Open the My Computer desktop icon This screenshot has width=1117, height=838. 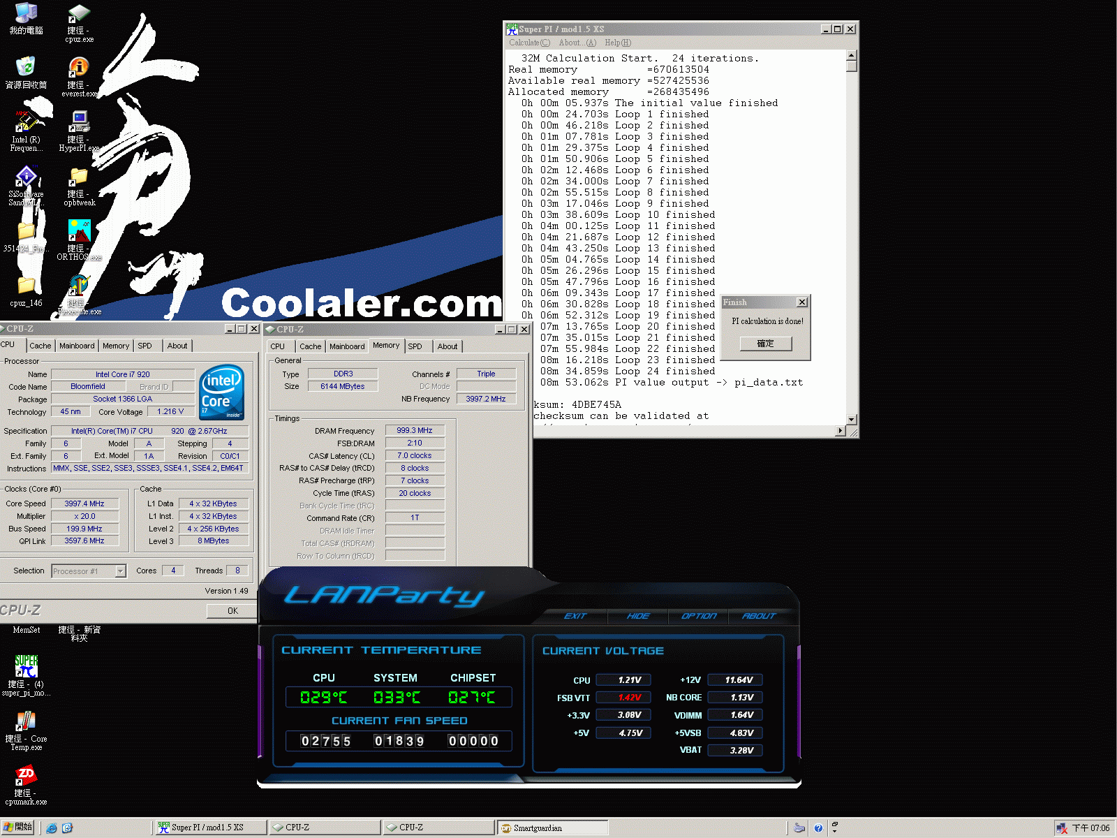(26, 19)
